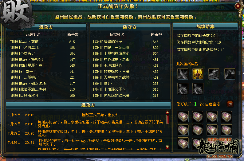Viewport: 244px width, 161px height.
Task: Click first fist-with-sword achievement icon
Action: 183,89
